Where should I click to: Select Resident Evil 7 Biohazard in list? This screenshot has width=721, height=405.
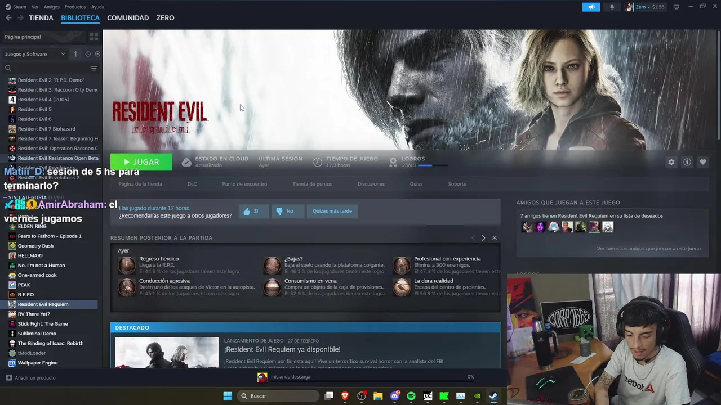pos(46,129)
